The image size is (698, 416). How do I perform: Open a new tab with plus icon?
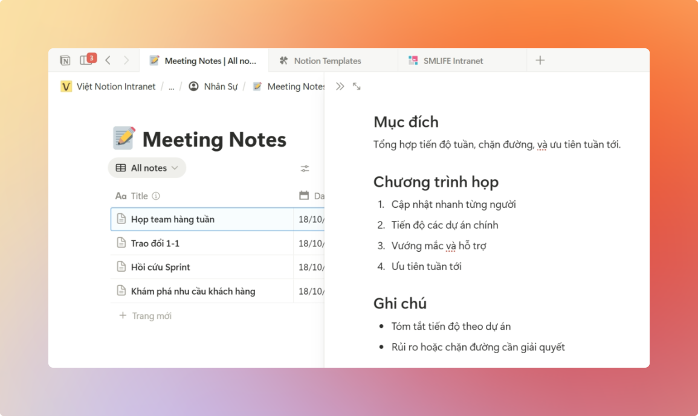coord(540,60)
